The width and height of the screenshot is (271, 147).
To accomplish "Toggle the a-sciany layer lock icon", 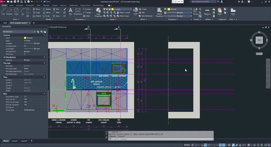I will tap(110, 9).
